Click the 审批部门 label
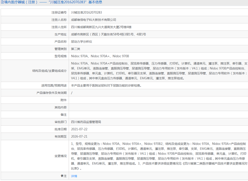The height and width of the screenshot is (181, 248). [60, 122]
